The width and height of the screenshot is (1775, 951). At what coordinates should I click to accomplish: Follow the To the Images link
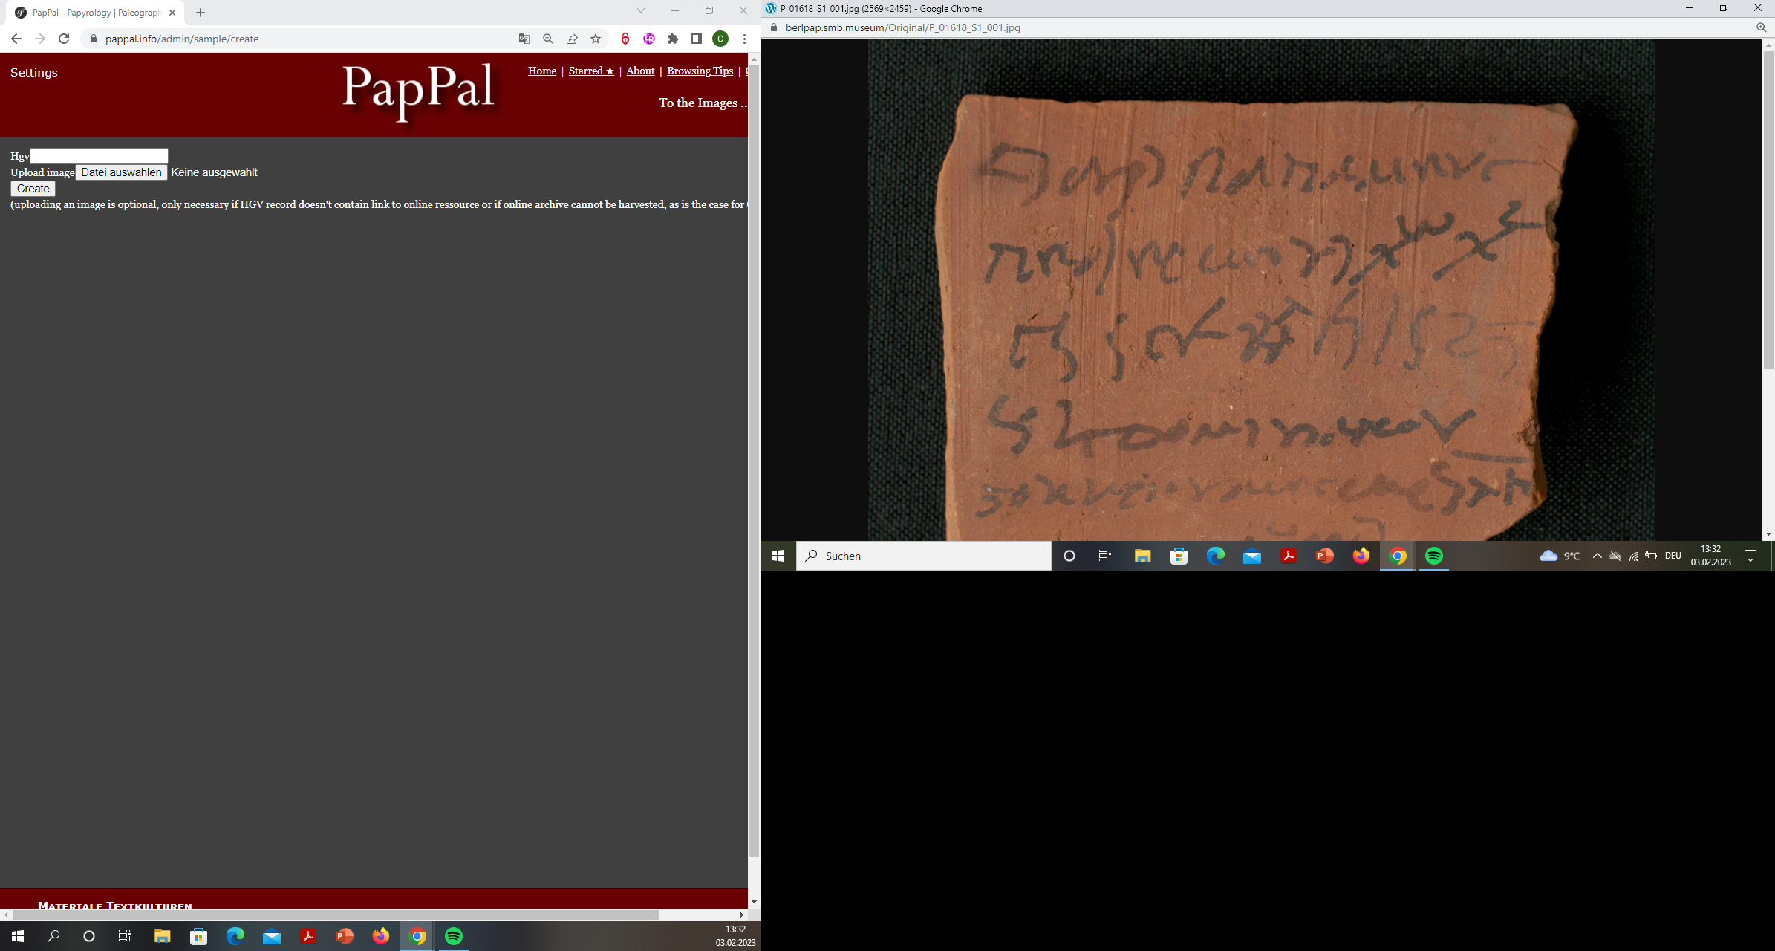pyautogui.click(x=703, y=103)
